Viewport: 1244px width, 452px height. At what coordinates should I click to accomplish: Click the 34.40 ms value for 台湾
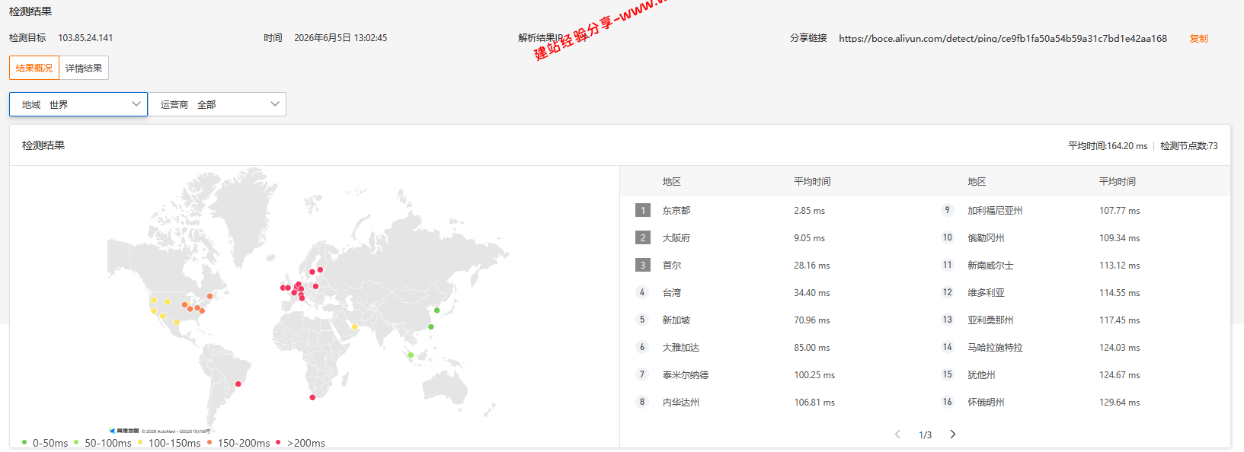pos(811,293)
